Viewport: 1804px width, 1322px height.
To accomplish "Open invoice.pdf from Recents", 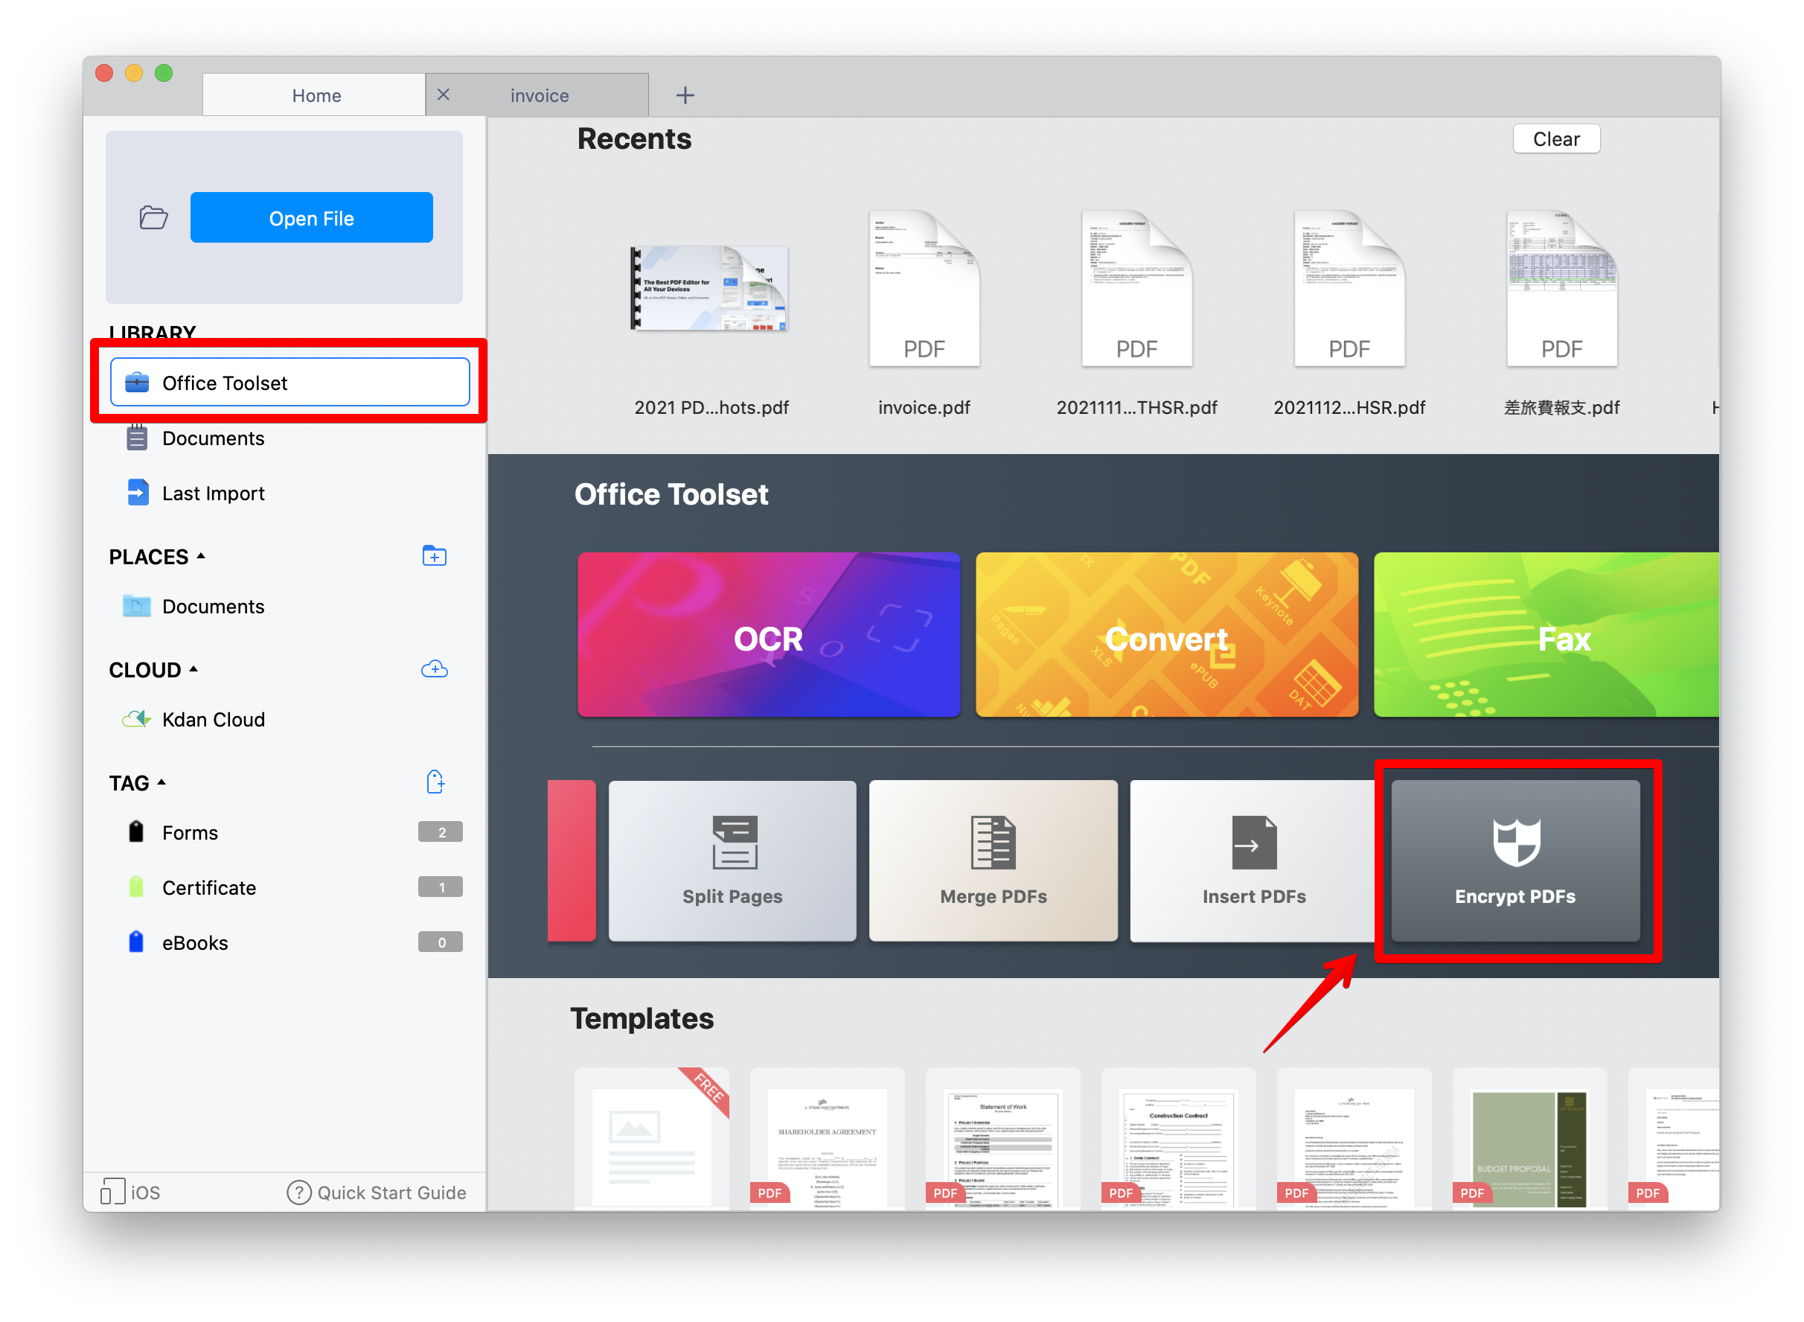I will pos(924,288).
